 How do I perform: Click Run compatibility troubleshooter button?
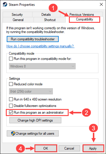click(x=33, y=39)
